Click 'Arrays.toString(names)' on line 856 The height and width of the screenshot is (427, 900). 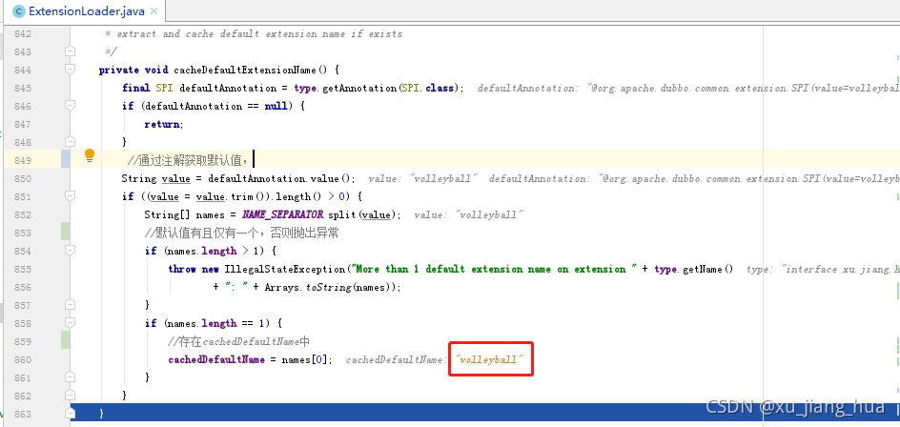(x=330, y=287)
